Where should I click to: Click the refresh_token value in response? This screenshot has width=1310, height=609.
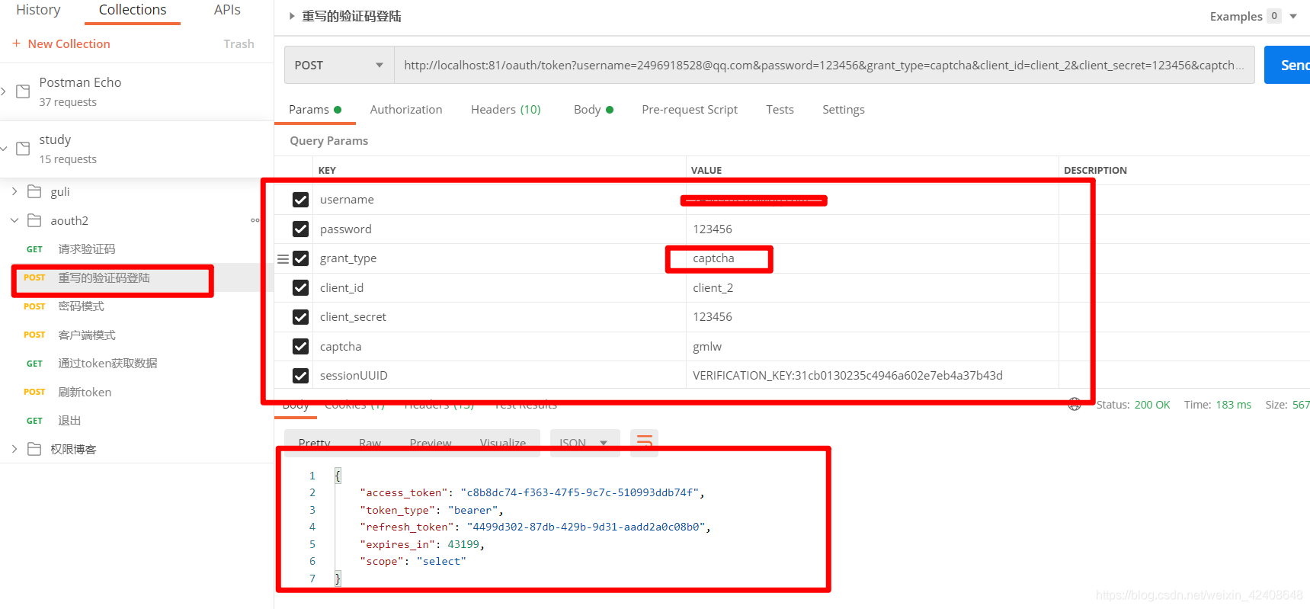click(586, 527)
